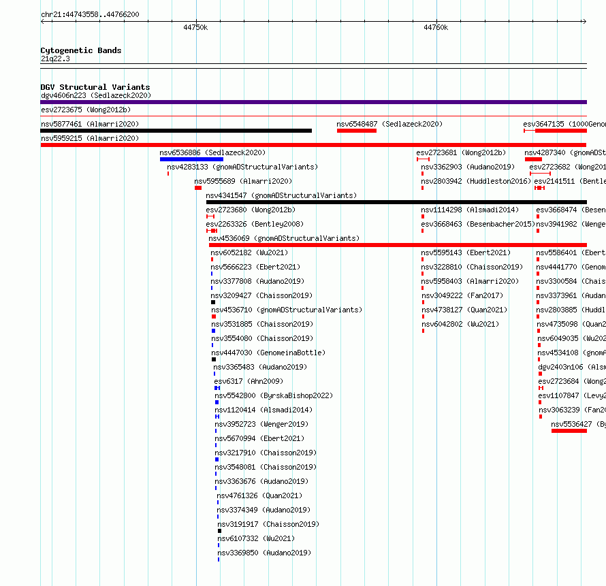Click the nsv5877461 black variant bar
Viewport: 606px width, 586px height.
pos(176,131)
